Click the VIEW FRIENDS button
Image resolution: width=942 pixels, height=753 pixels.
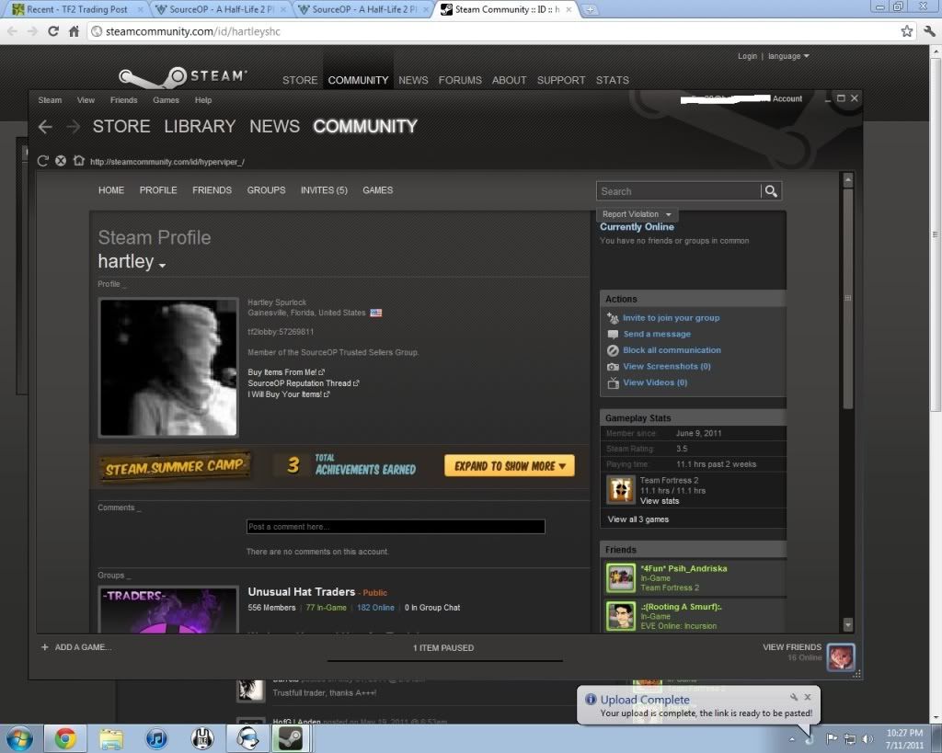(792, 647)
